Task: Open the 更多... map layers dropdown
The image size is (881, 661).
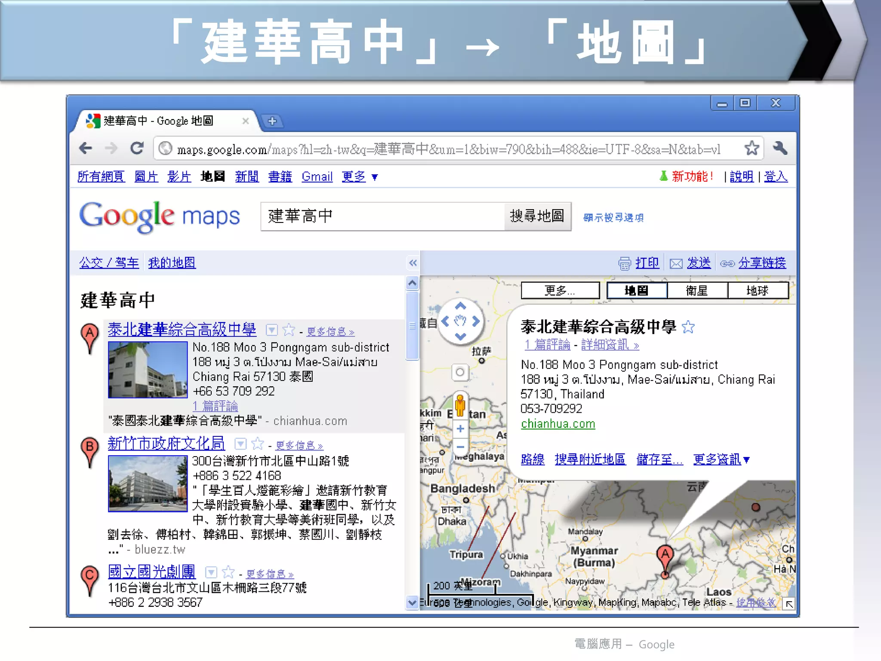Action: [x=560, y=290]
